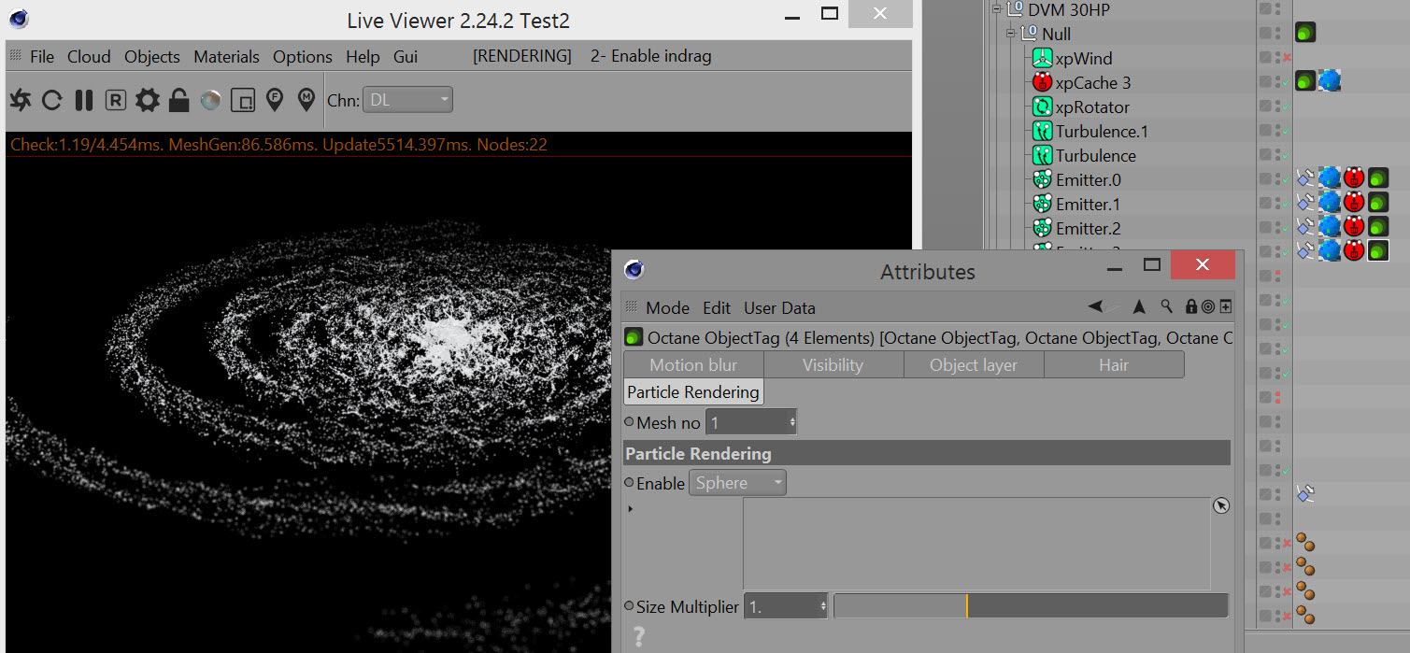Toggle the red X enable mark on xpWind
The width and height of the screenshot is (1410, 653).
1287,58
